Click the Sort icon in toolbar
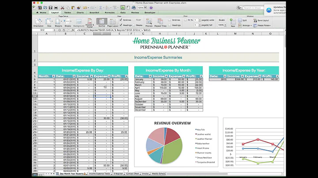 click(x=107, y=7)
